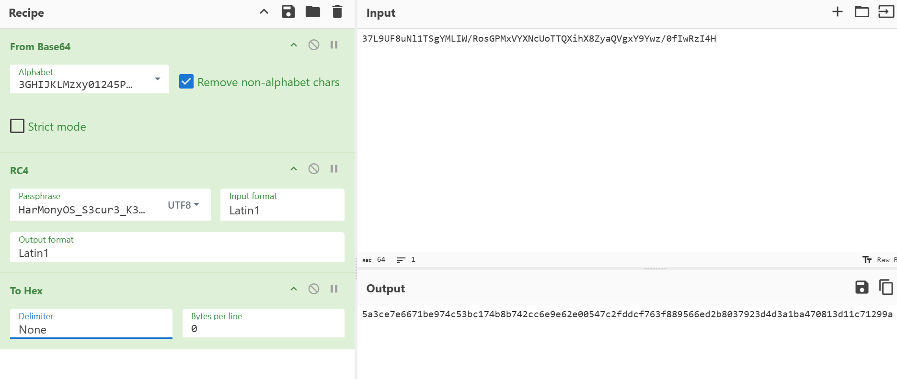The height and width of the screenshot is (379, 897).
Task: Open the Base64 Alphabet dropdown
Action: (157, 79)
